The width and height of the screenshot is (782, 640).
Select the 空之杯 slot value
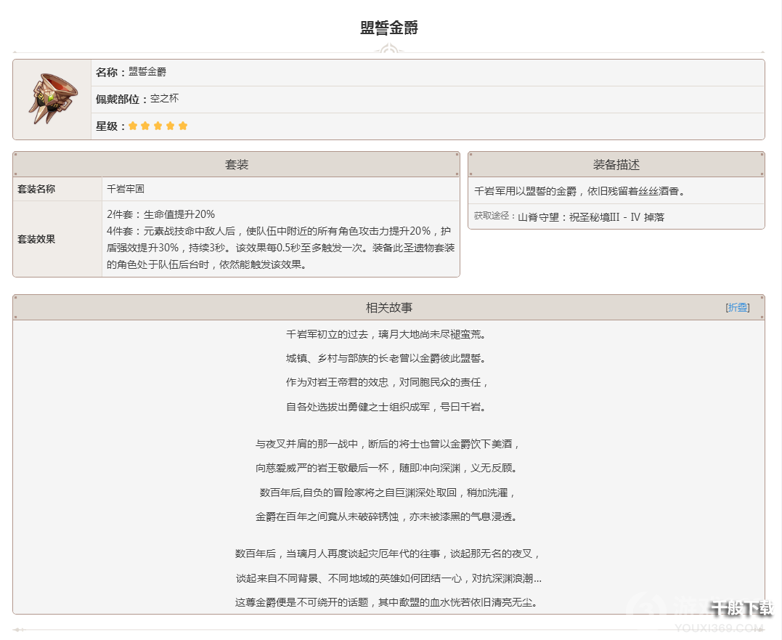pyautogui.click(x=164, y=99)
